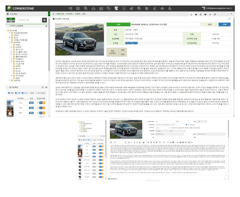Click the blue status badge in the ON row
This screenshot has height=197, width=240.
click(x=31, y=108)
